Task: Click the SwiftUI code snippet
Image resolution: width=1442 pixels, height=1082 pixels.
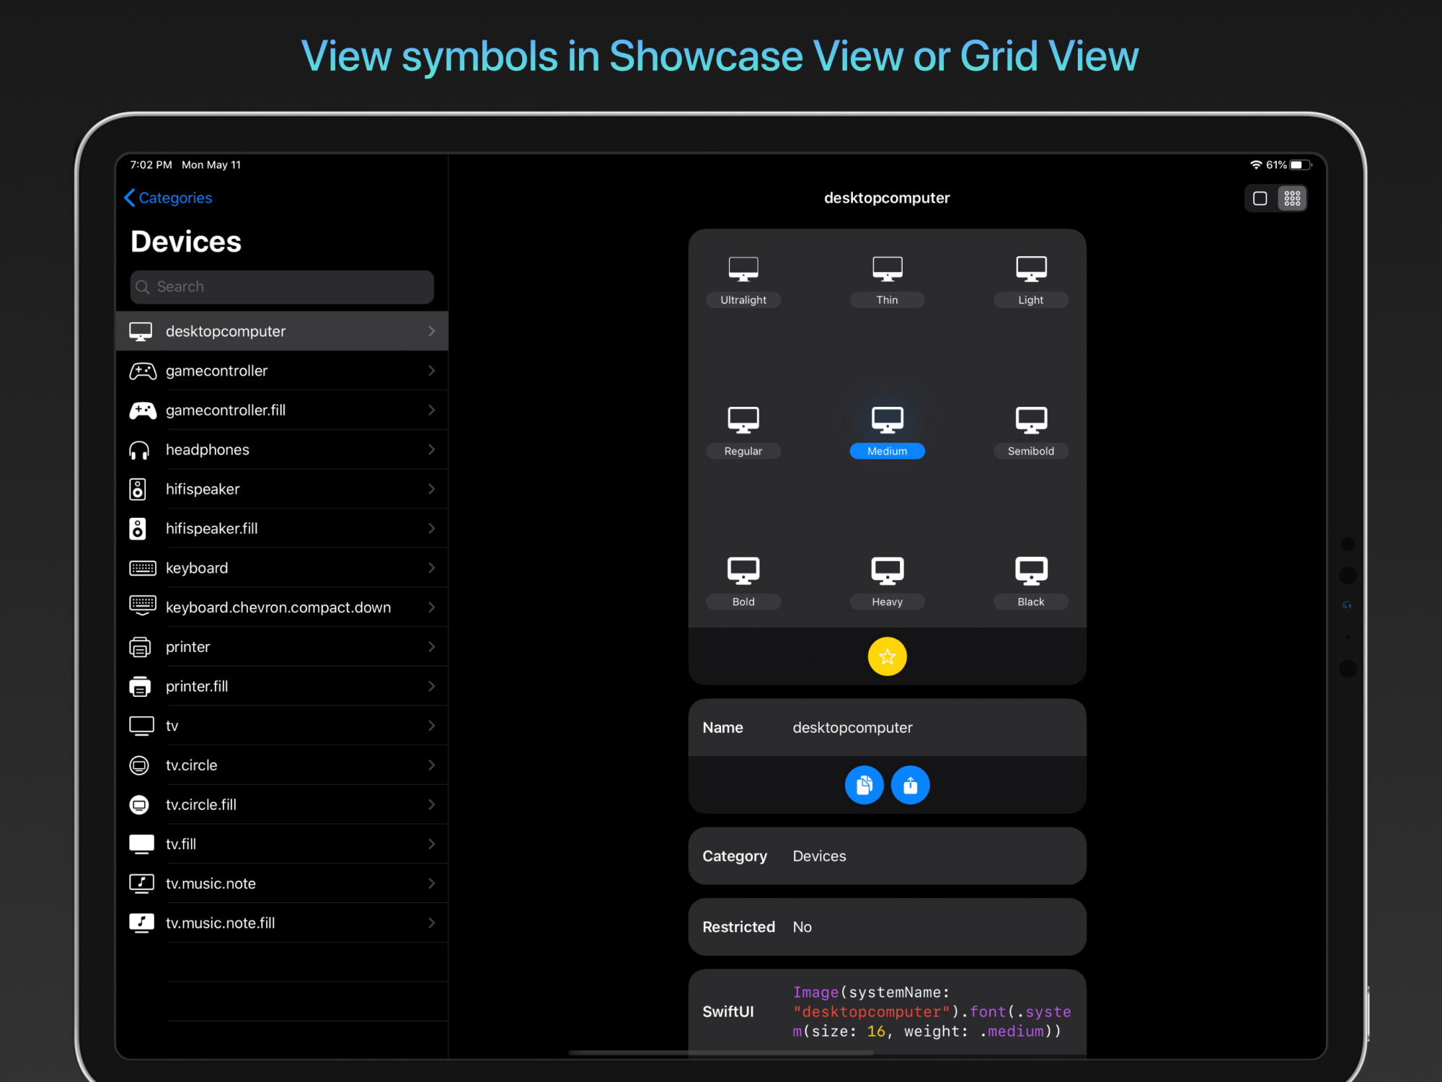Action: click(x=932, y=1012)
